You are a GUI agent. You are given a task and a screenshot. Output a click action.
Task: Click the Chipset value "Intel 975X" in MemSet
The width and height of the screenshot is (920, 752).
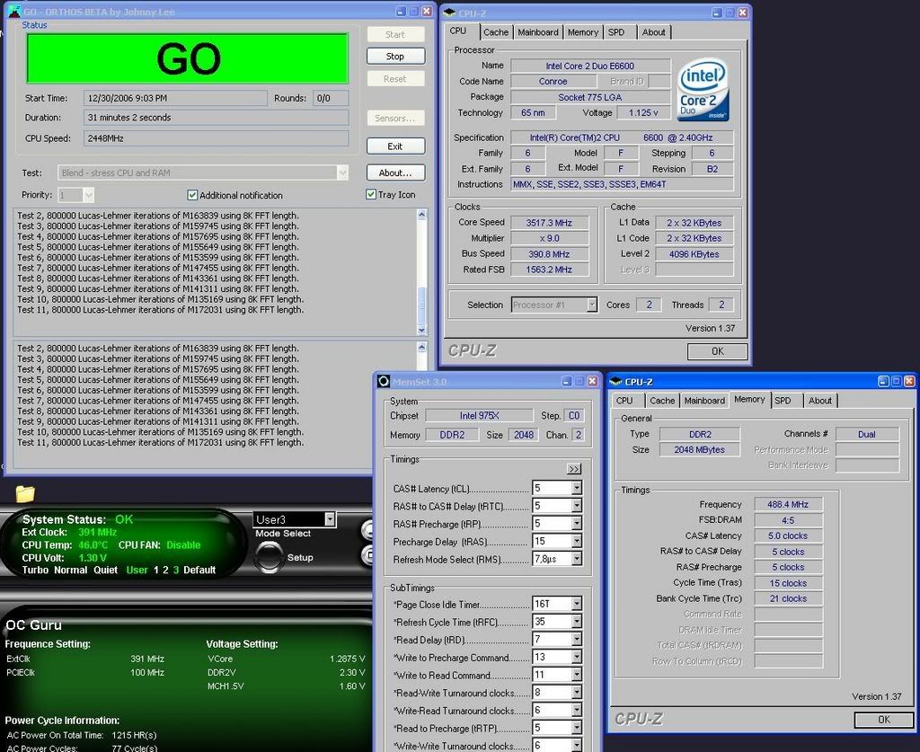pos(480,415)
